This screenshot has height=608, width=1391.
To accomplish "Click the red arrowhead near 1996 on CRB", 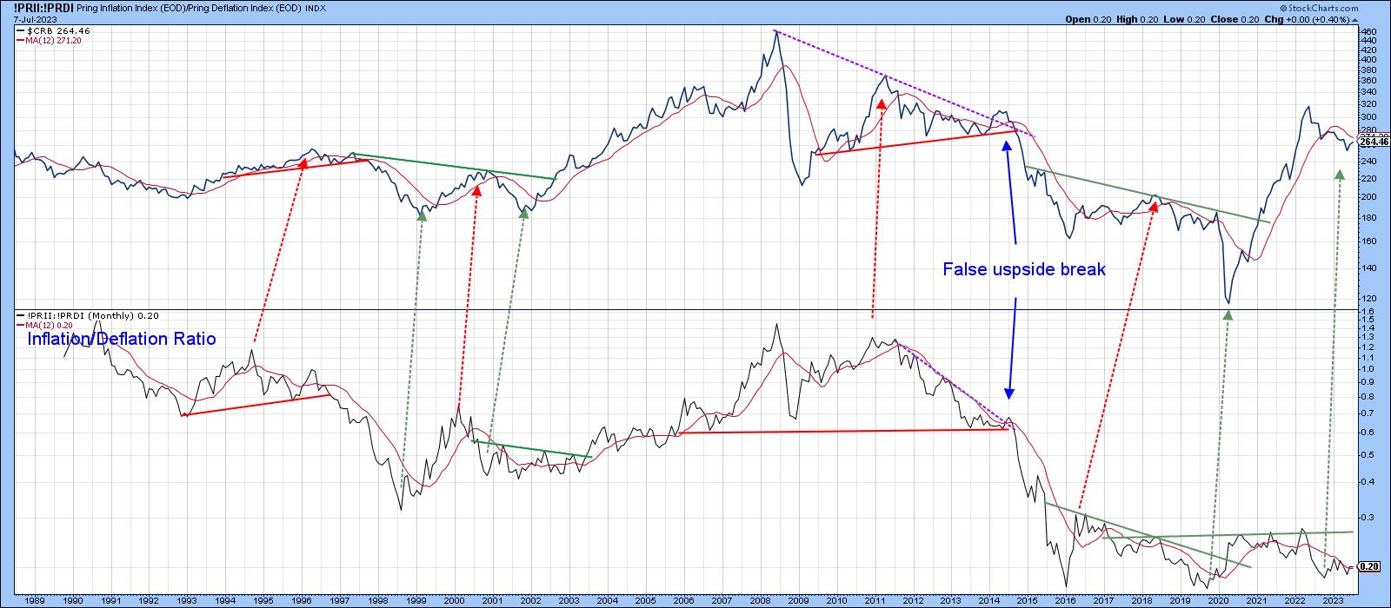I will coord(303,163).
